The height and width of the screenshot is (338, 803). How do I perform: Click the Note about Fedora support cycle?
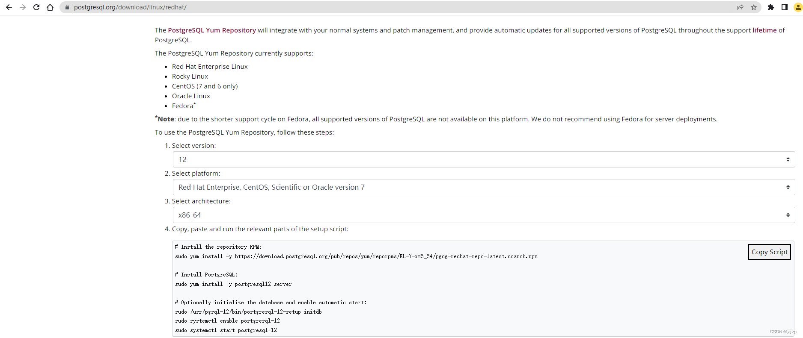tap(436, 119)
